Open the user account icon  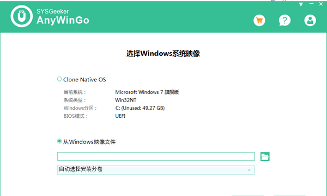[x=310, y=21]
